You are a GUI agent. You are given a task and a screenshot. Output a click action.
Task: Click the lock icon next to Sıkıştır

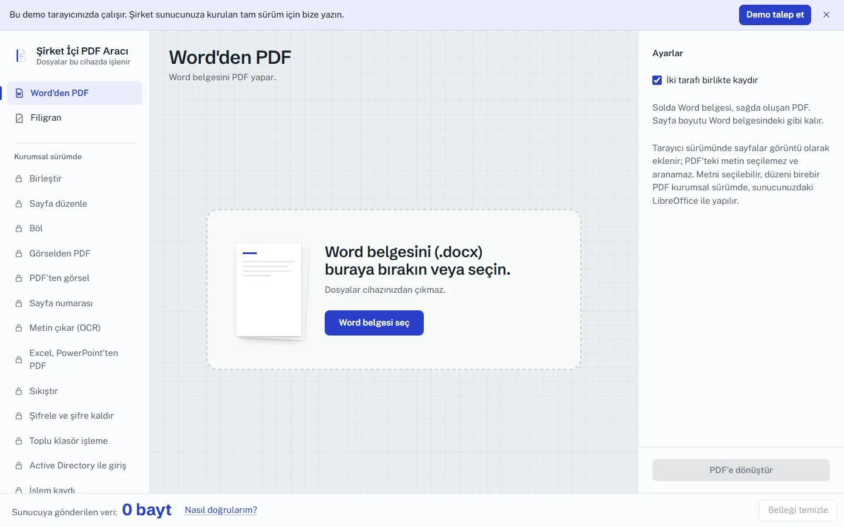[x=19, y=391]
